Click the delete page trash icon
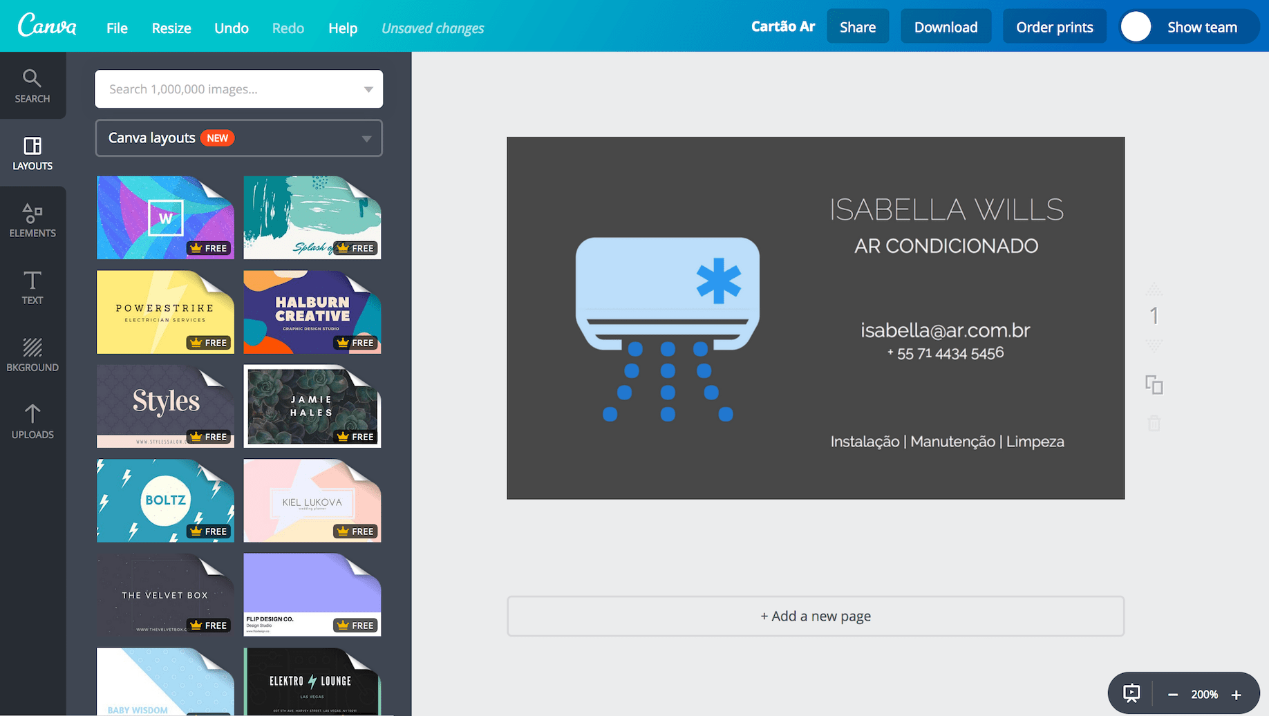This screenshot has height=716, width=1269. (x=1154, y=423)
